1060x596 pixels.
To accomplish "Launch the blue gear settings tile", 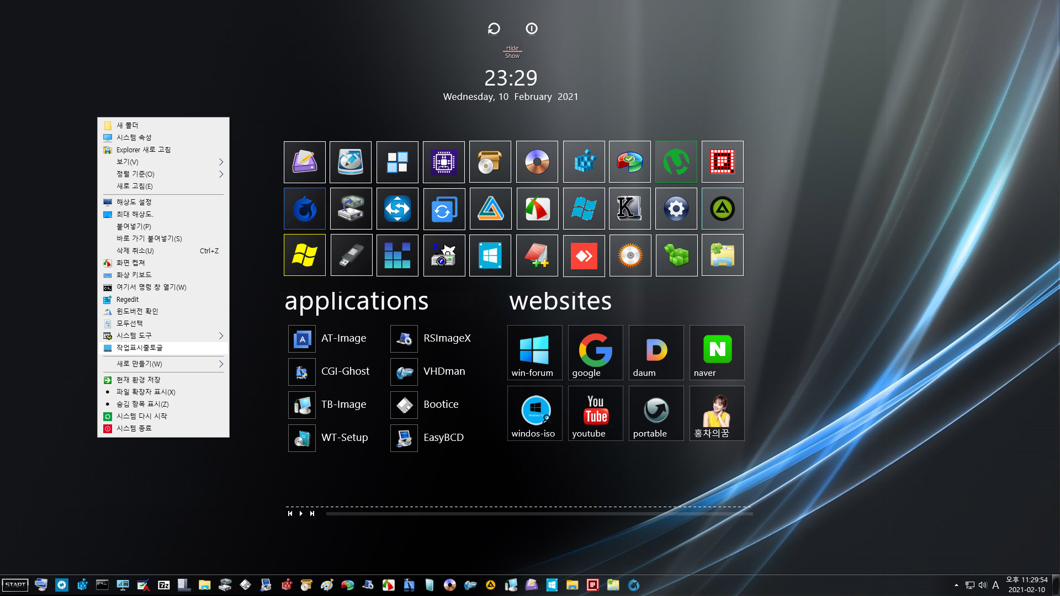I will [676, 209].
